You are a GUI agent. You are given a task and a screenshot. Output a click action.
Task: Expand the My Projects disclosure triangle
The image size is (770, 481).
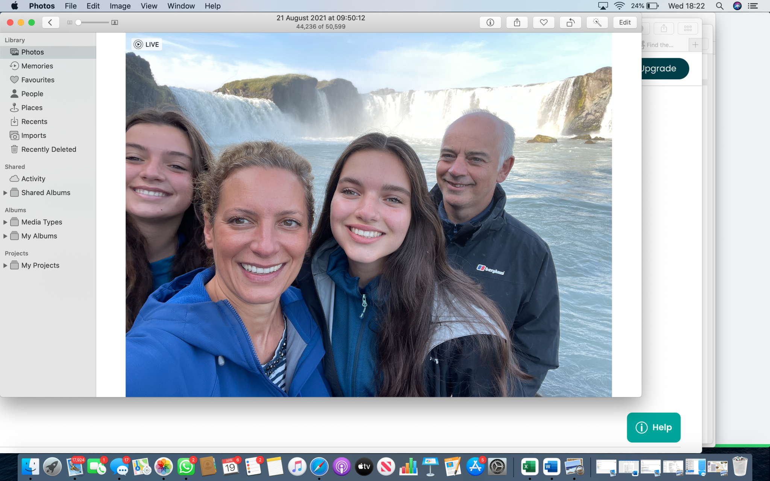pos(5,265)
